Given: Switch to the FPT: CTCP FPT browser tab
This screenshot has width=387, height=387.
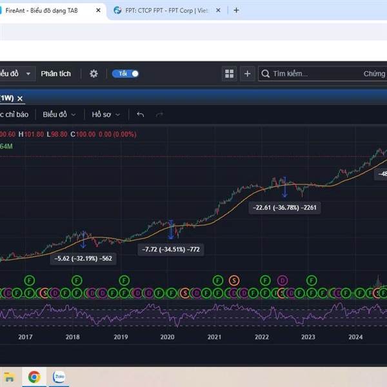Looking at the screenshot, I should [x=166, y=10].
